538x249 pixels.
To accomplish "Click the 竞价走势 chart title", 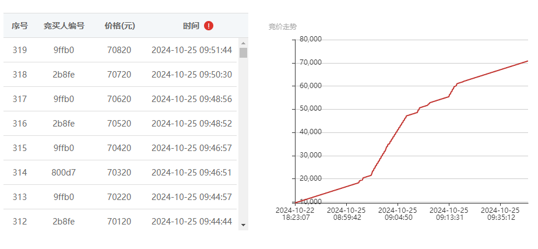I will [x=282, y=27].
